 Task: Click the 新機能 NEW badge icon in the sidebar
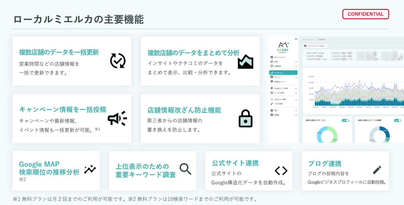pyautogui.click(x=272, y=115)
